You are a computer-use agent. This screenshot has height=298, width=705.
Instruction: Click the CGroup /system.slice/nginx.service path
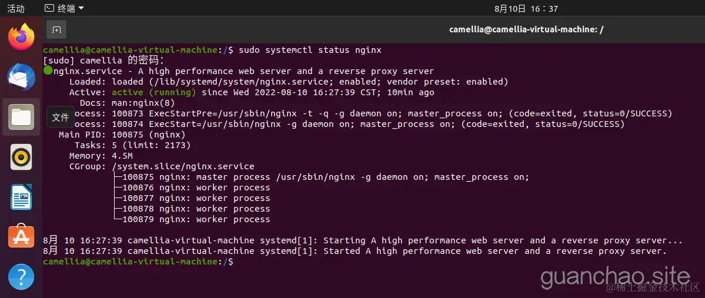pos(183,166)
